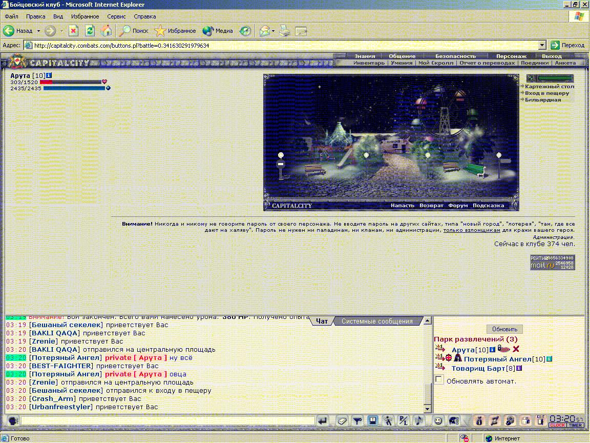590x443 pixels.
Task: Toggle the chat sound note icon
Action: (x=418, y=421)
